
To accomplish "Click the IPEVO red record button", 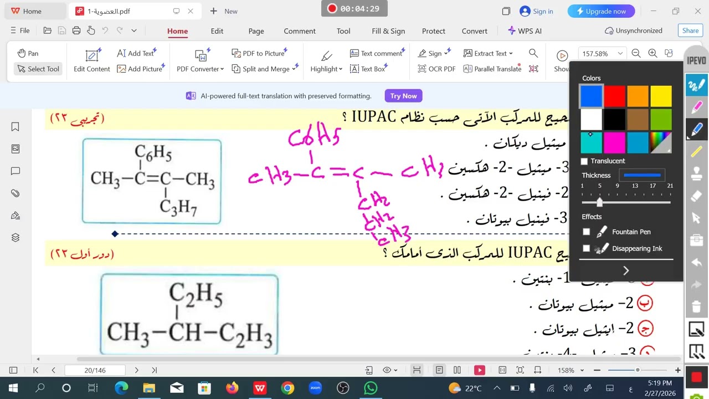I will [696, 378].
